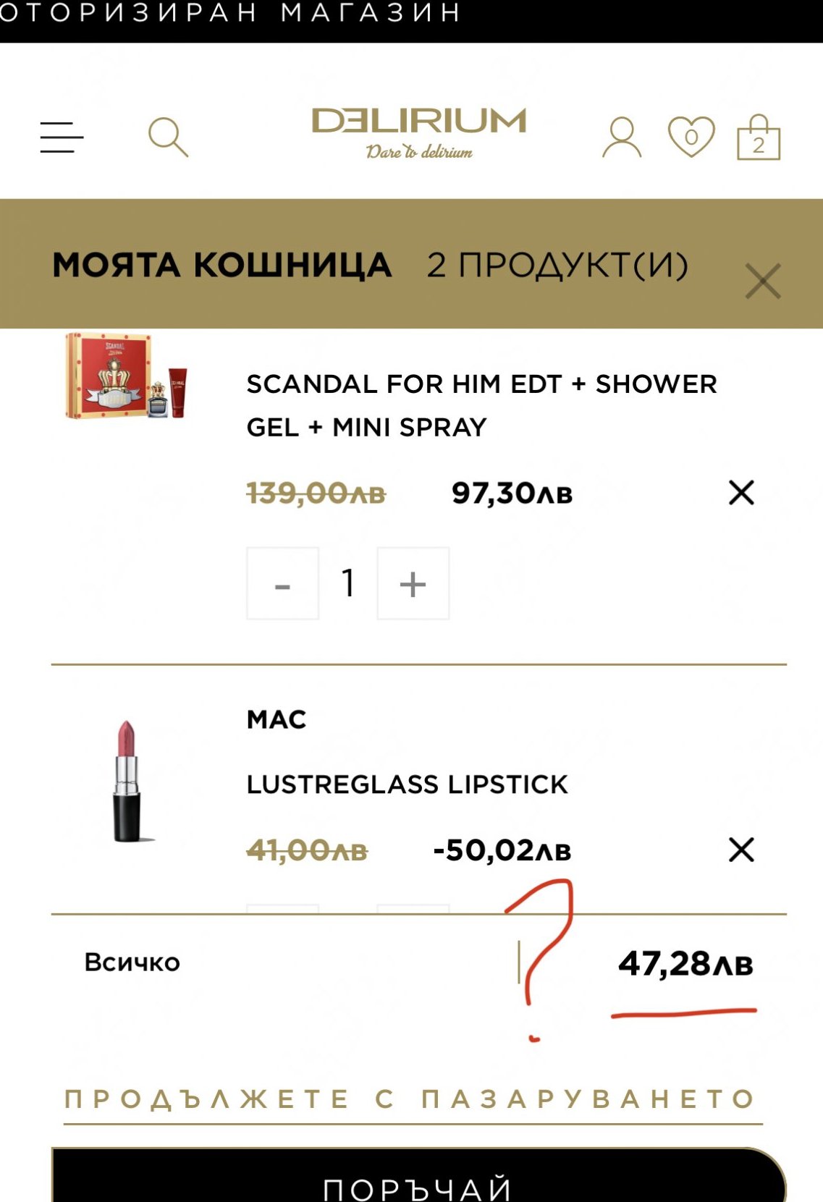
Task: Click the Delirium logo to go home
Action: coord(418,132)
